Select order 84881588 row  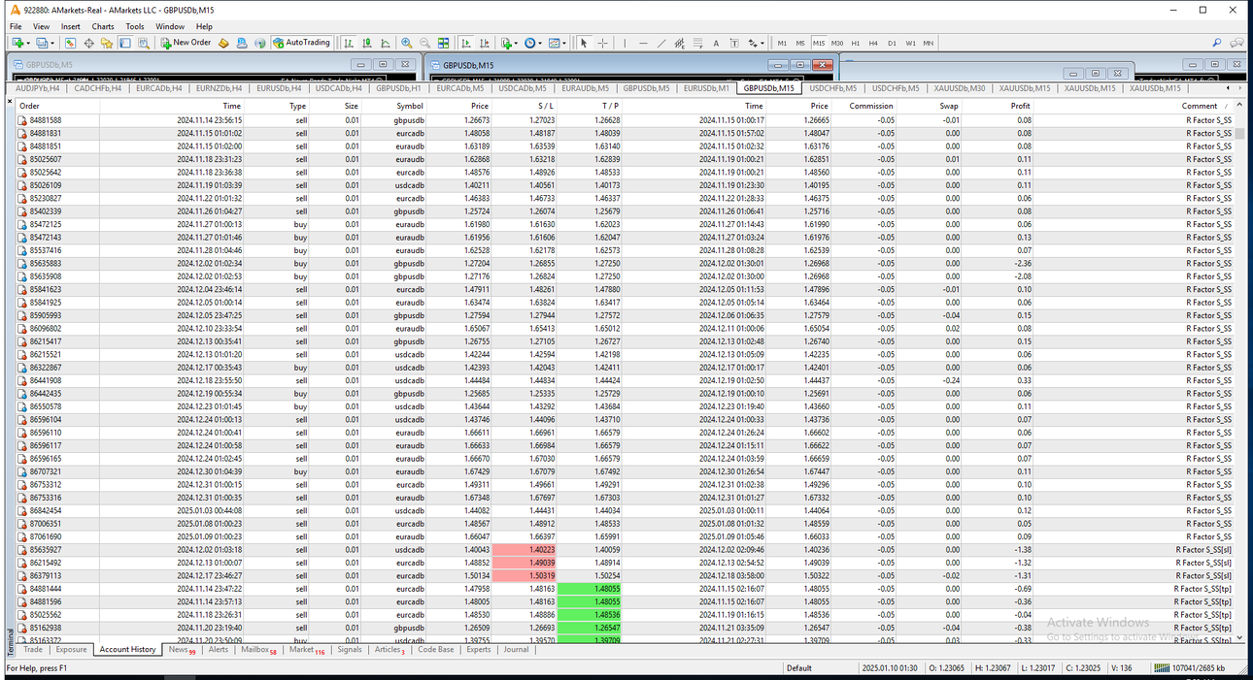(x=625, y=120)
